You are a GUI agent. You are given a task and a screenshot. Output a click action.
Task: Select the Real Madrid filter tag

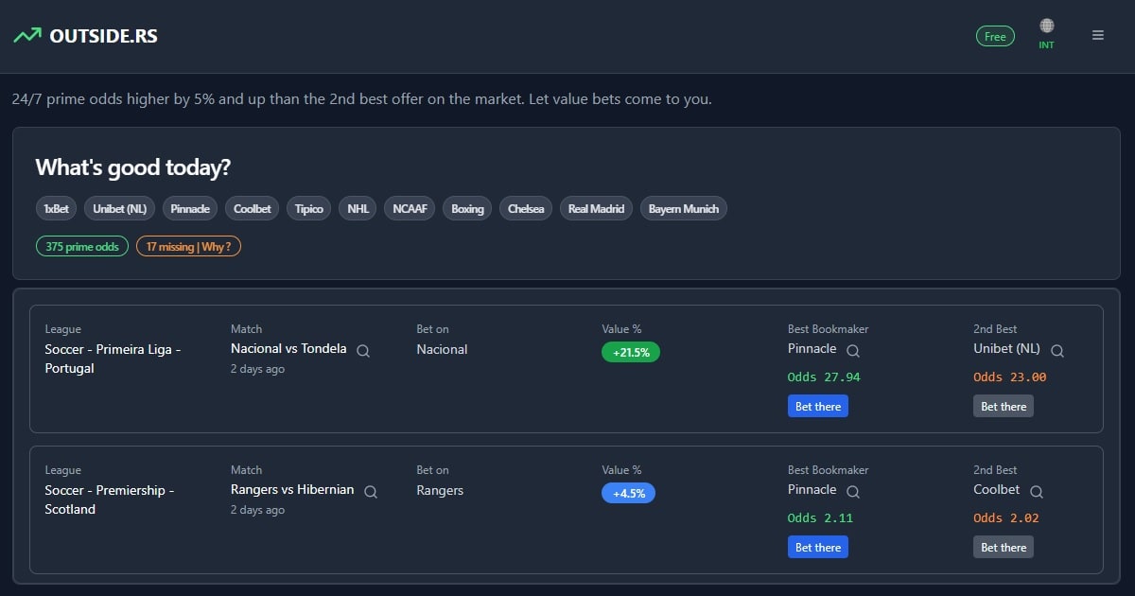pyautogui.click(x=596, y=209)
